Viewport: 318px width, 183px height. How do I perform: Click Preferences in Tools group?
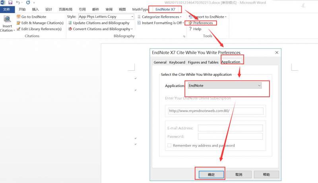pos(201,23)
